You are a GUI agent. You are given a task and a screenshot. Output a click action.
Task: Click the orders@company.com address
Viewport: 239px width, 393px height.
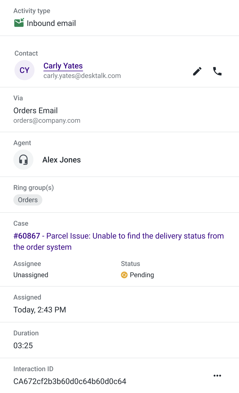(x=47, y=121)
